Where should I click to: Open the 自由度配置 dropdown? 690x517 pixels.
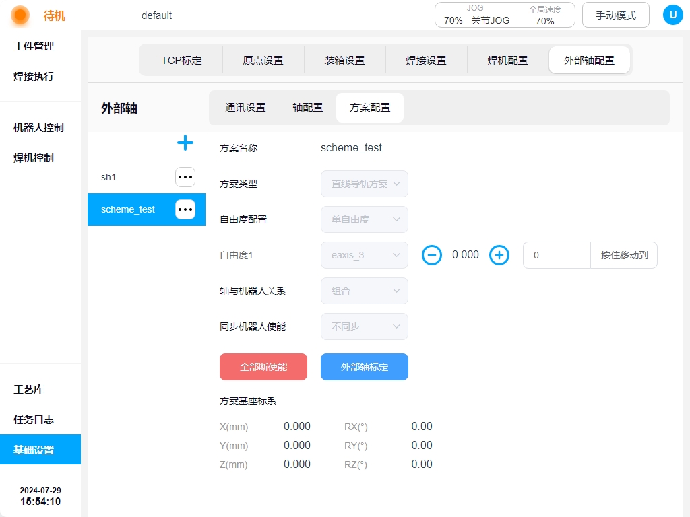coord(365,219)
